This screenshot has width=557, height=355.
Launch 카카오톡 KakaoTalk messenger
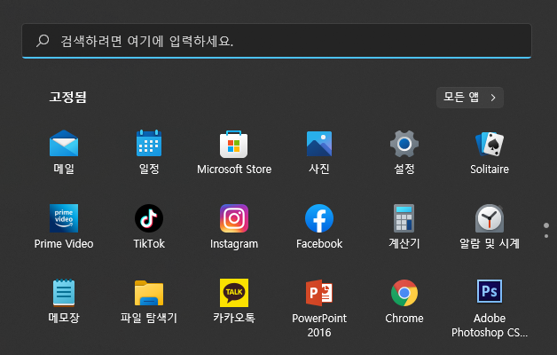point(234,302)
